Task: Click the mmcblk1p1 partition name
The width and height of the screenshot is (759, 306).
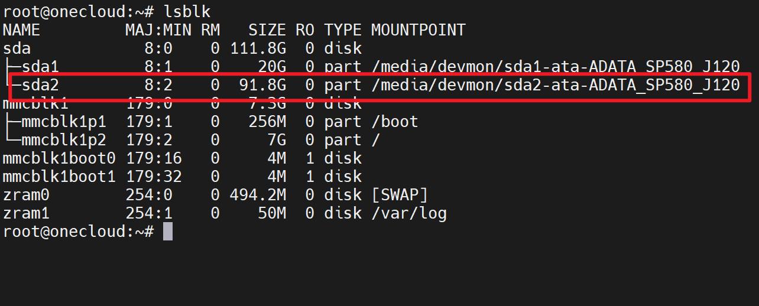Action: tap(63, 122)
